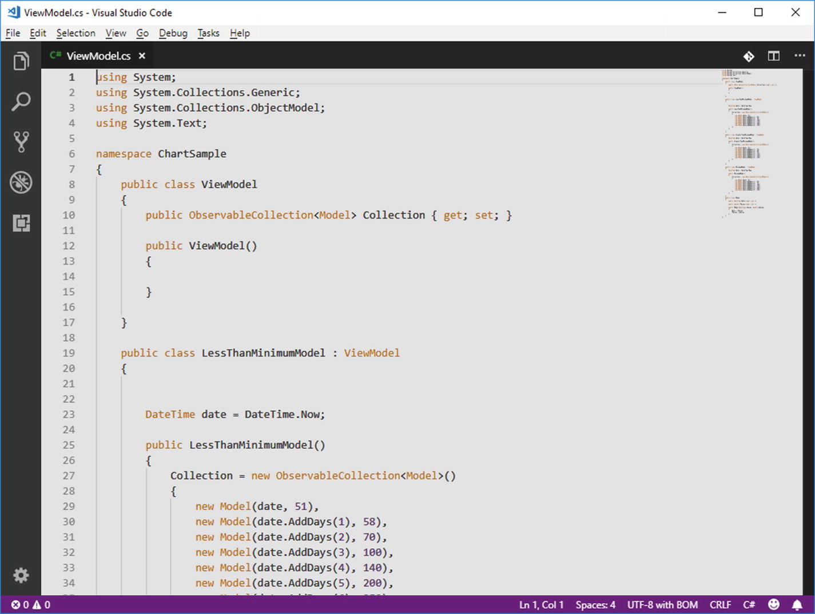The width and height of the screenshot is (815, 614).
Task: Open the Search panel
Action: click(x=21, y=101)
